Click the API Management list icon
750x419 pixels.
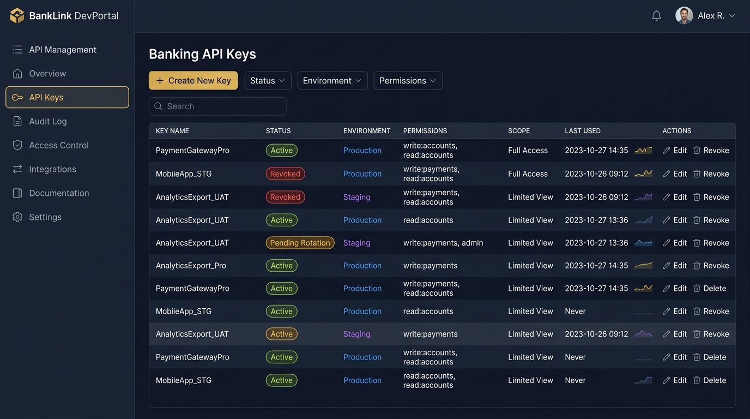(x=17, y=50)
